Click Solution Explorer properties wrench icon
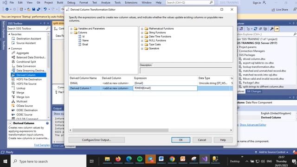The width and height of the screenshot is (297, 167). click(271, 29)
